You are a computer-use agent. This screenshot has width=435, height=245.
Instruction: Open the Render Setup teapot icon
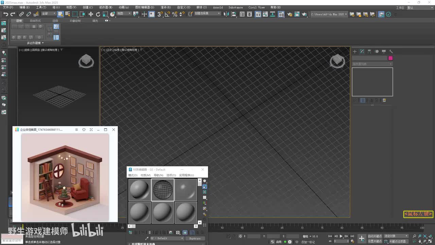tap(290, 14)
